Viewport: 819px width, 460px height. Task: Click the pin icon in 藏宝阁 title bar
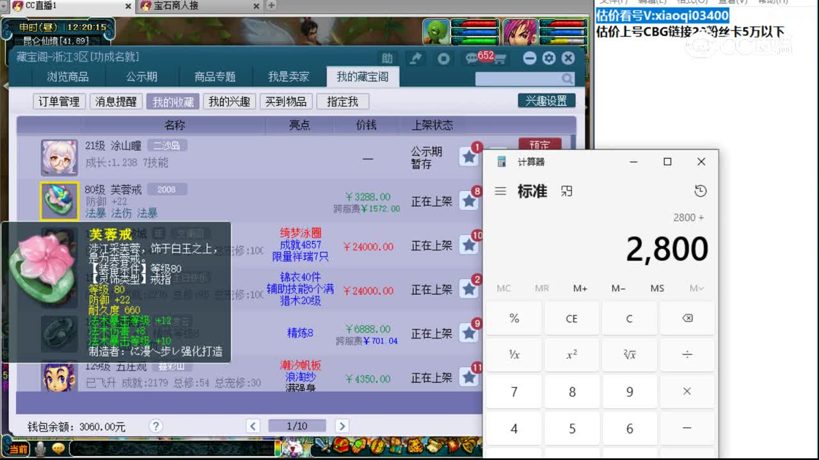pyautogui.click(x=416, y=58)
